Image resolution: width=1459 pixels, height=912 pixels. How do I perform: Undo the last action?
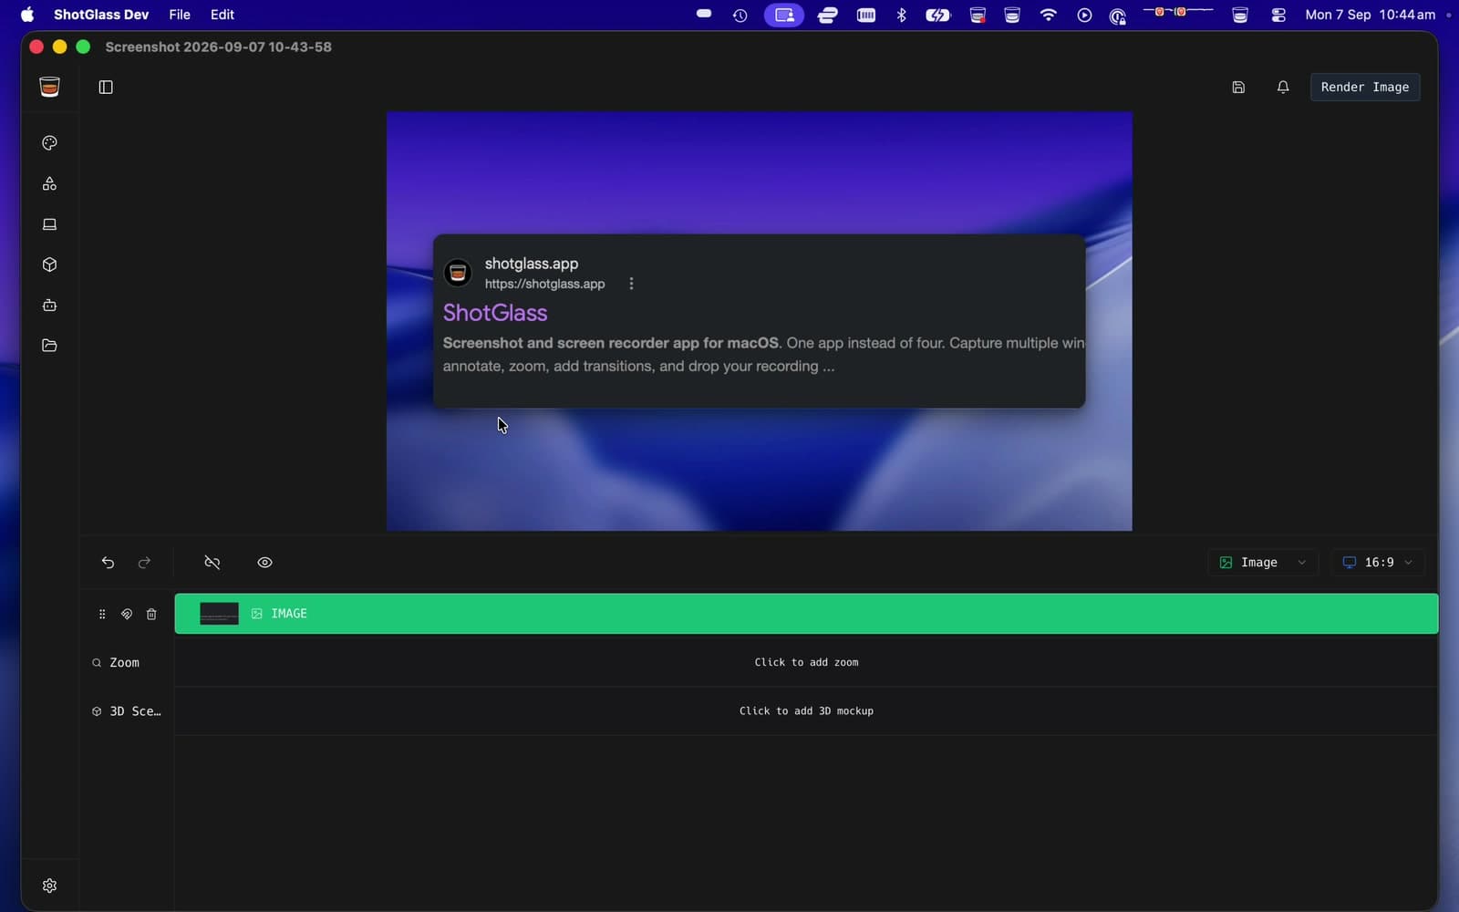pyautogui.click(x=108, y=563)
